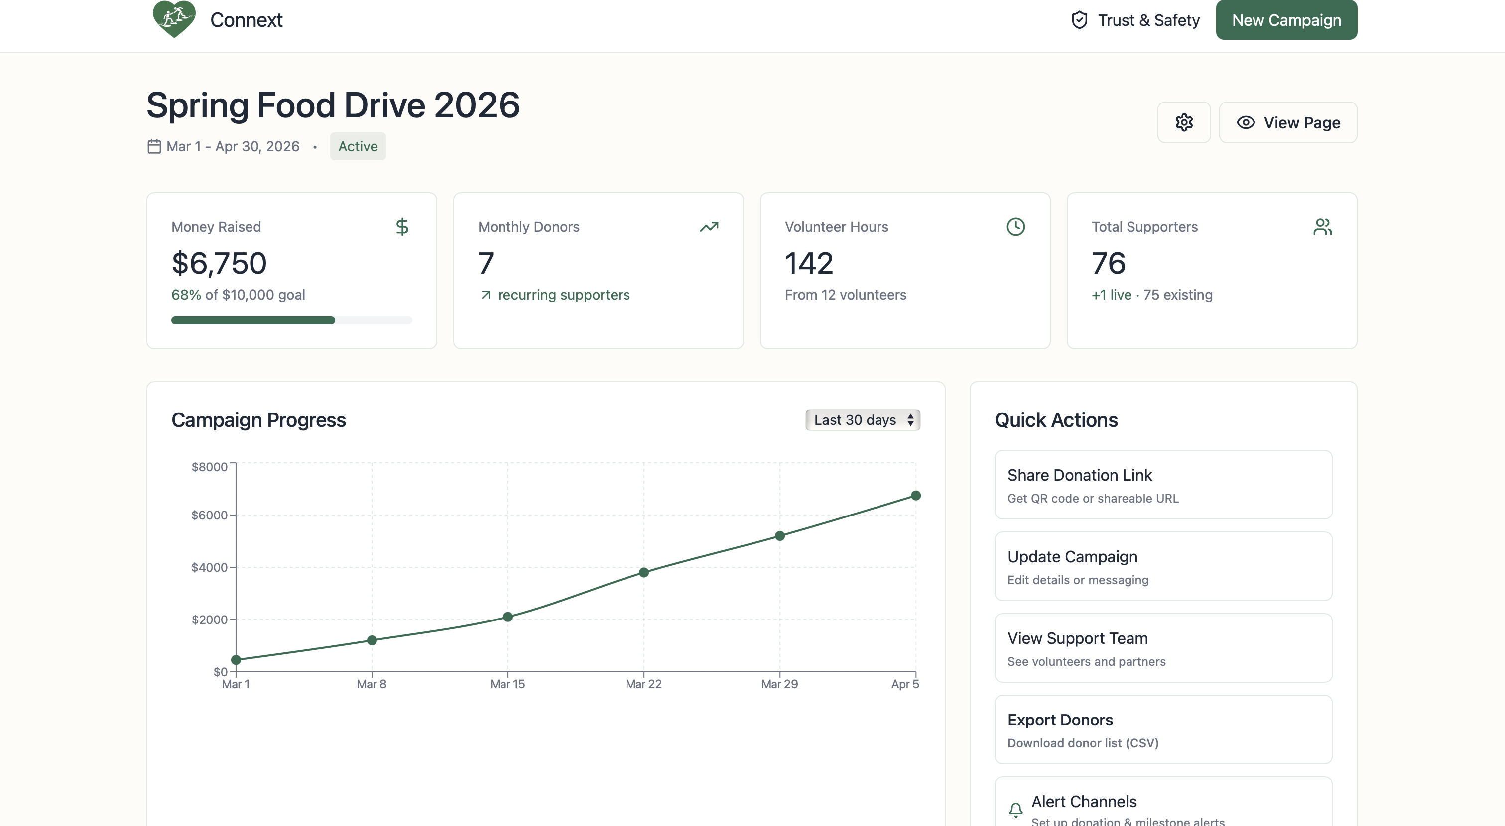The height and width of the screenshot is (826, 1505).
Task: Click the people icon in Total Supporters
Action: (x=1322, y=226)
